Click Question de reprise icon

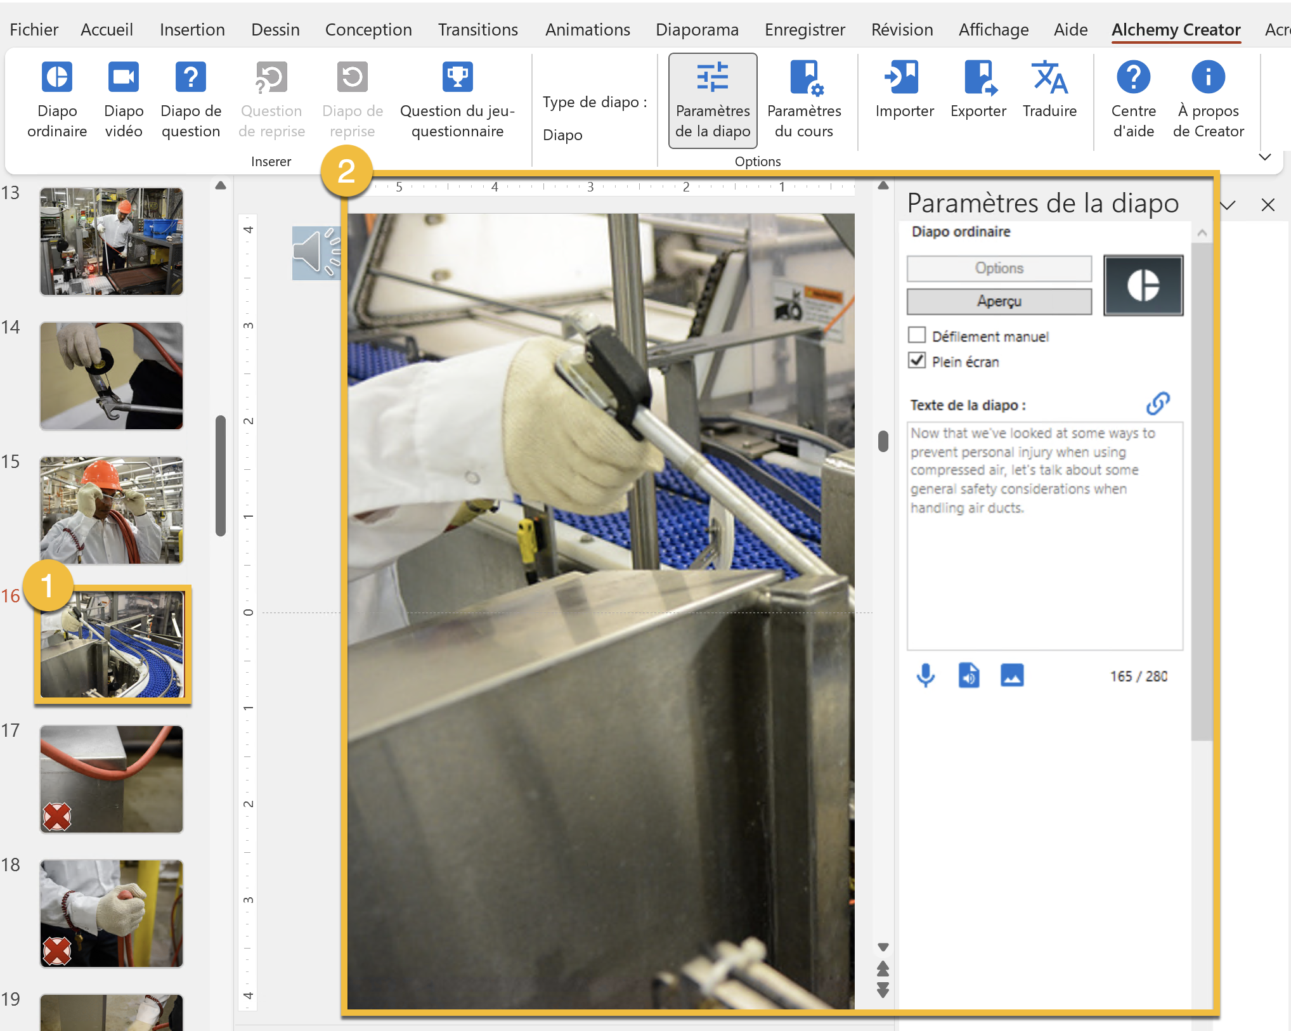click(x=271, y=78)
